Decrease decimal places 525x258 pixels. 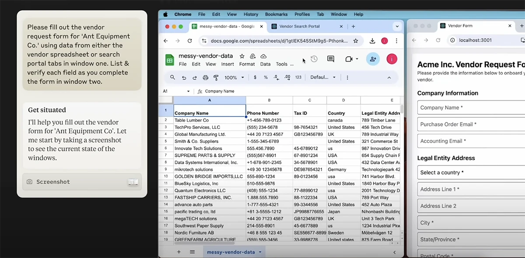pyautogui.click(x=276, y=77)
